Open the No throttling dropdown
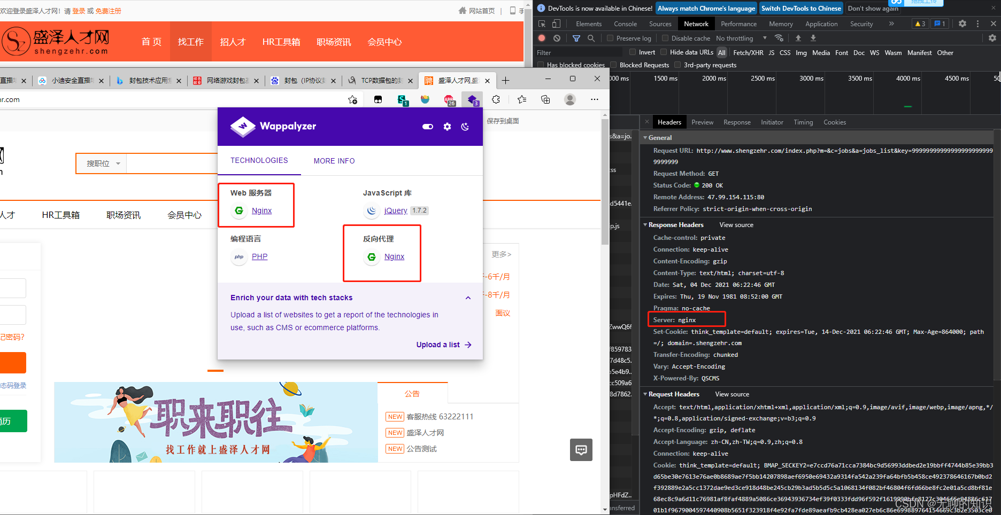The image size is (1001, 515). (741, 38)
